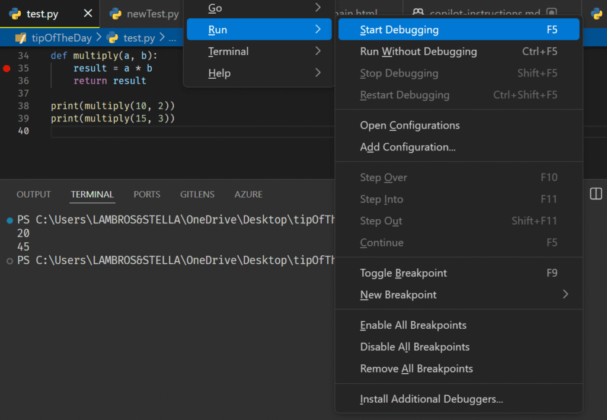The height and width of the screenshot is (420, 607).
Task: Switch to the OUTPUT panel tab
Action: pyautogui.click(x=34, y=194)
